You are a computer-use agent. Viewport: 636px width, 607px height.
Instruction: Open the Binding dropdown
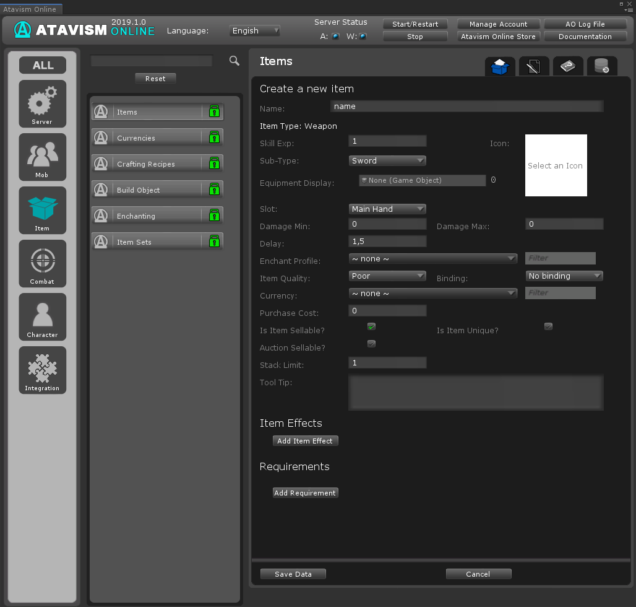(564, 276)
